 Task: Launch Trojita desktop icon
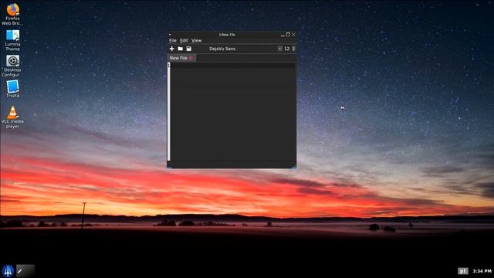coord(12,89)
